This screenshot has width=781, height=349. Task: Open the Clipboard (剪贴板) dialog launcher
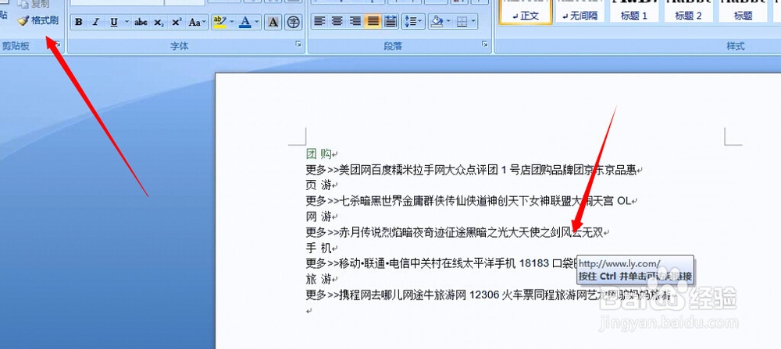tap(58, 45)
